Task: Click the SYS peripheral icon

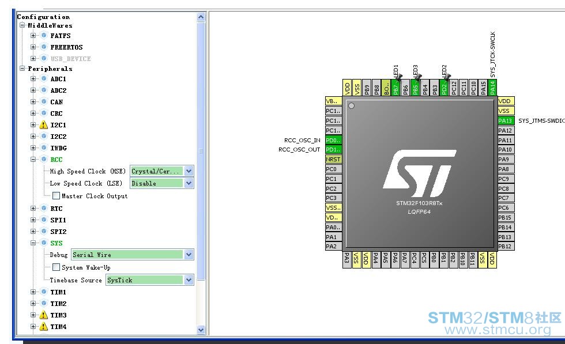Action: click(44, 243)
